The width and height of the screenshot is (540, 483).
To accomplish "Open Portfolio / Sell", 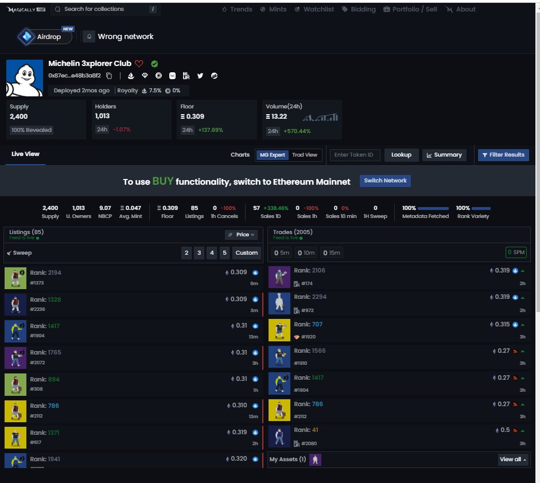I will pos(410,9).
